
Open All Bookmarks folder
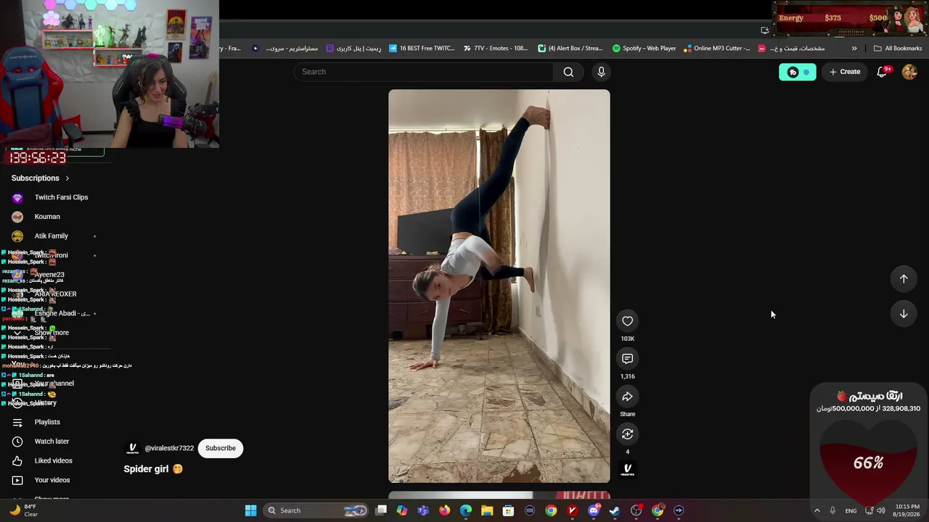(898, 49)
